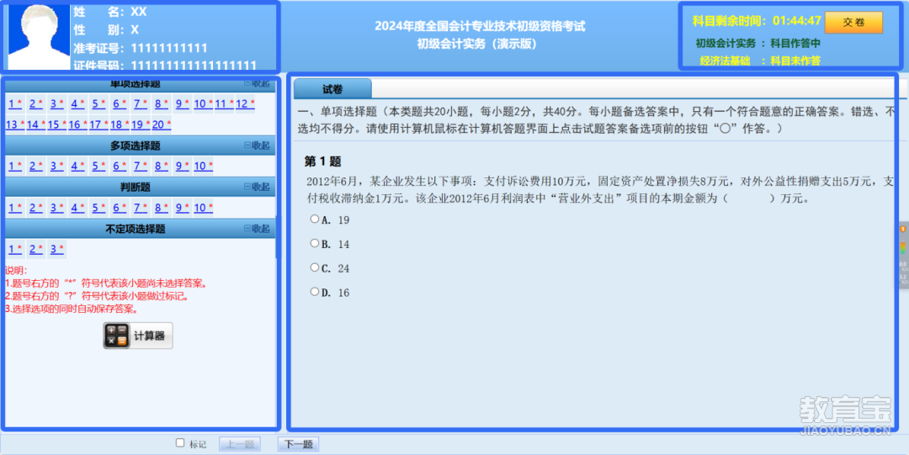The image size is (909, 455).
Task: Collapse the 多项选择题 section with 收起
Action: pos(257,145)
